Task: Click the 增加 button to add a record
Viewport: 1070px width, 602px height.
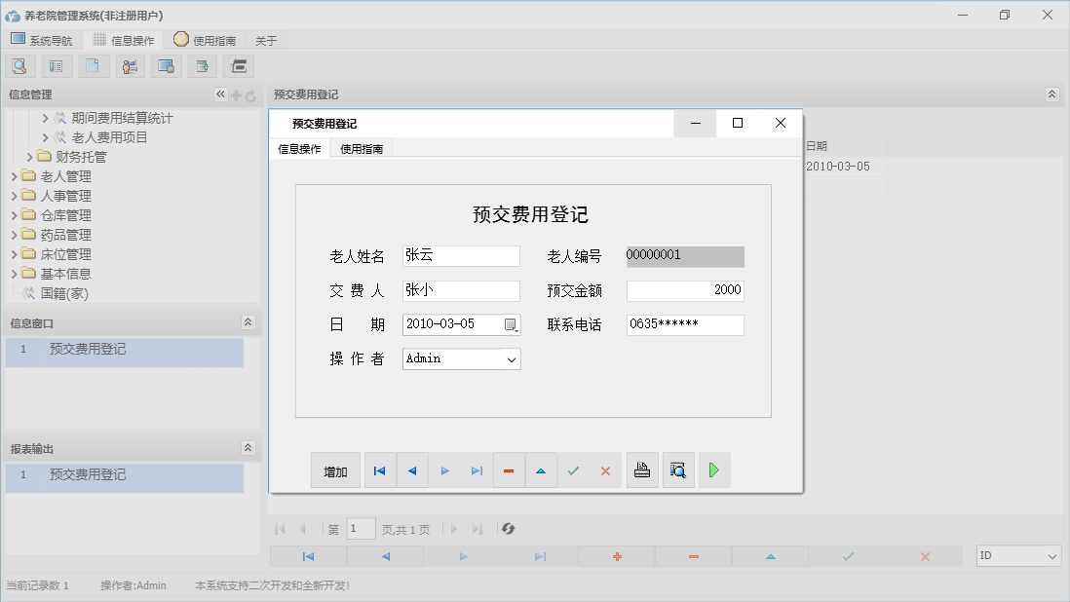Action: 334,470
